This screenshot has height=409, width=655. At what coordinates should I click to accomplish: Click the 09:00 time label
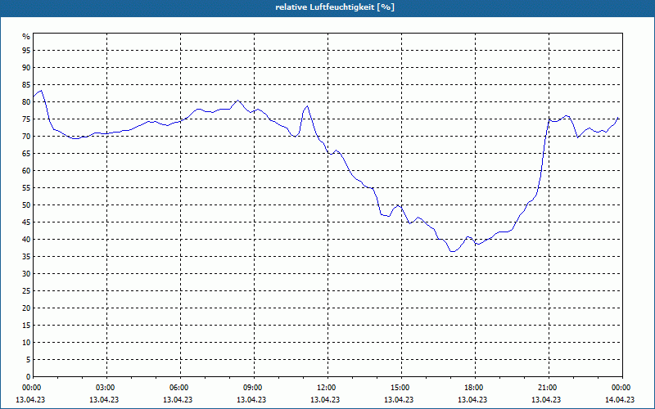pyautogui.click(x=254, y=388)
